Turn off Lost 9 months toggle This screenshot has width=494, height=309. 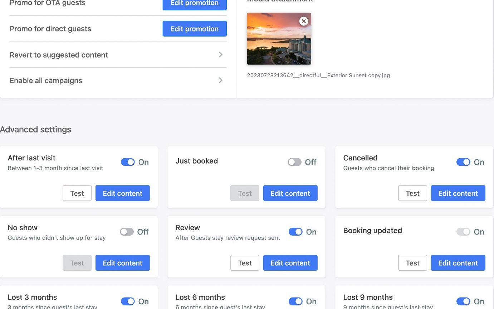[x=463, y=301]
